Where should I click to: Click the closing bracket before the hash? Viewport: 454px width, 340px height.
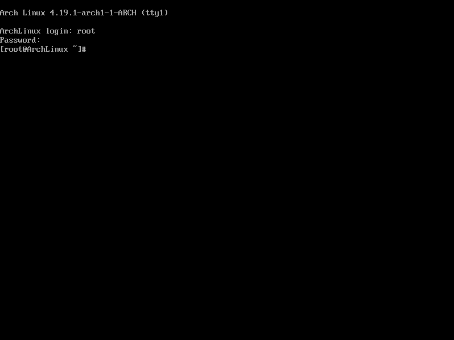tap(80, 49)
